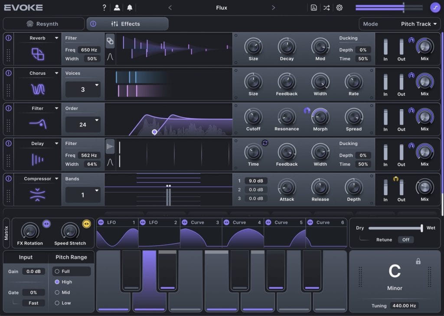Select the High pitch range radio button
Image resolution: width=444 pixels, height=316 pixels.
coord(57,282)
